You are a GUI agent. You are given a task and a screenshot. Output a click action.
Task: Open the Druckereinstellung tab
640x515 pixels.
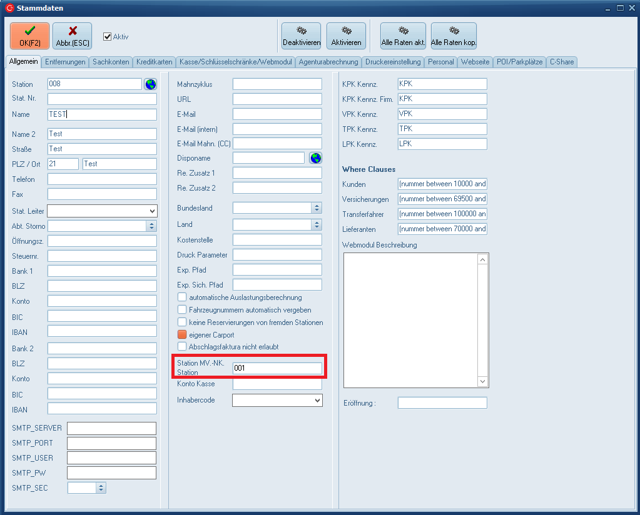tap(393, 62)
